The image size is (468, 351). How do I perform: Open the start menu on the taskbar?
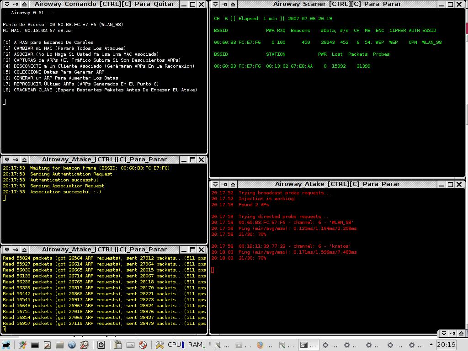pyautogui.click(x=5, y=345)
